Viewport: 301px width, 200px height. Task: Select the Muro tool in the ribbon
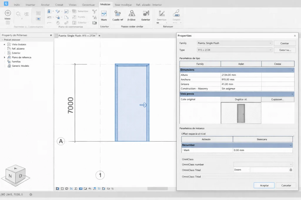click(104, 15)
